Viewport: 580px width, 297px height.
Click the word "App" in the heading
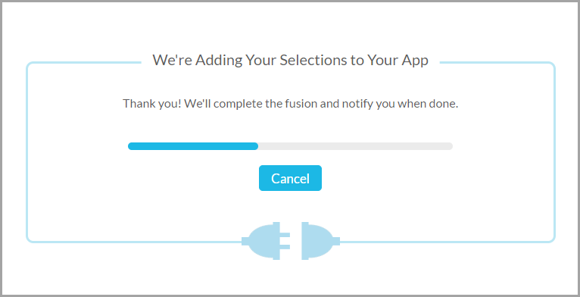pyautogui.click(x=415, y=61)
